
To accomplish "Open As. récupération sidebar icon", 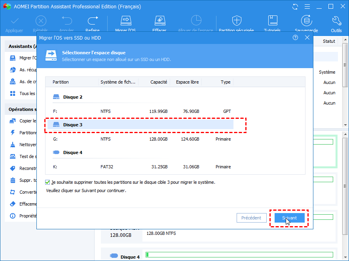I will (13, 70).
